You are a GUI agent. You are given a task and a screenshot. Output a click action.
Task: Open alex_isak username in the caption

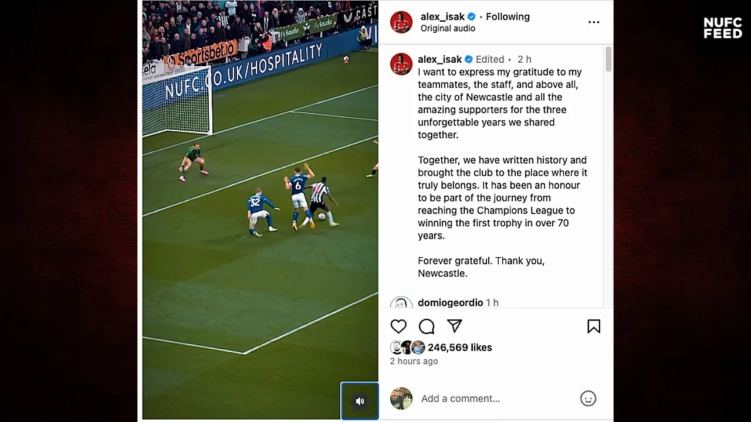[439, 59]
